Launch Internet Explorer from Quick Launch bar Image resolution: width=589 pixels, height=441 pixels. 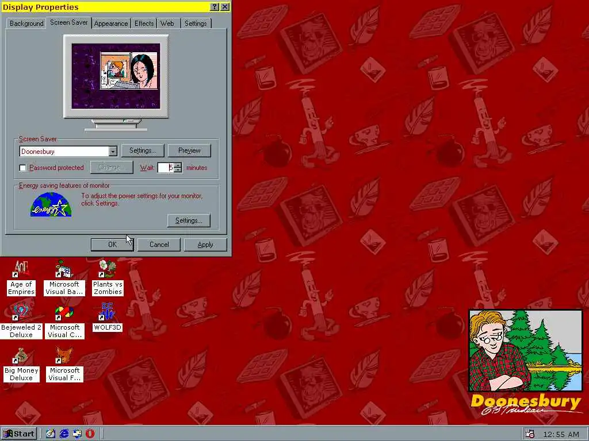pos(64,434)
